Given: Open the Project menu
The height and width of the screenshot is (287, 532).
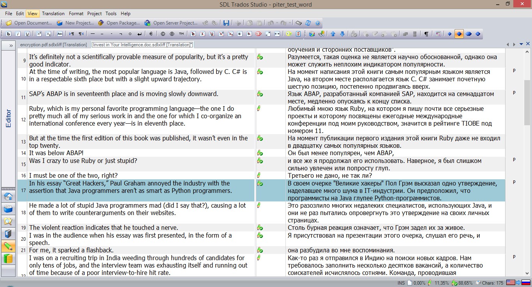Looking at the screenshot, I should click(95, 13).
